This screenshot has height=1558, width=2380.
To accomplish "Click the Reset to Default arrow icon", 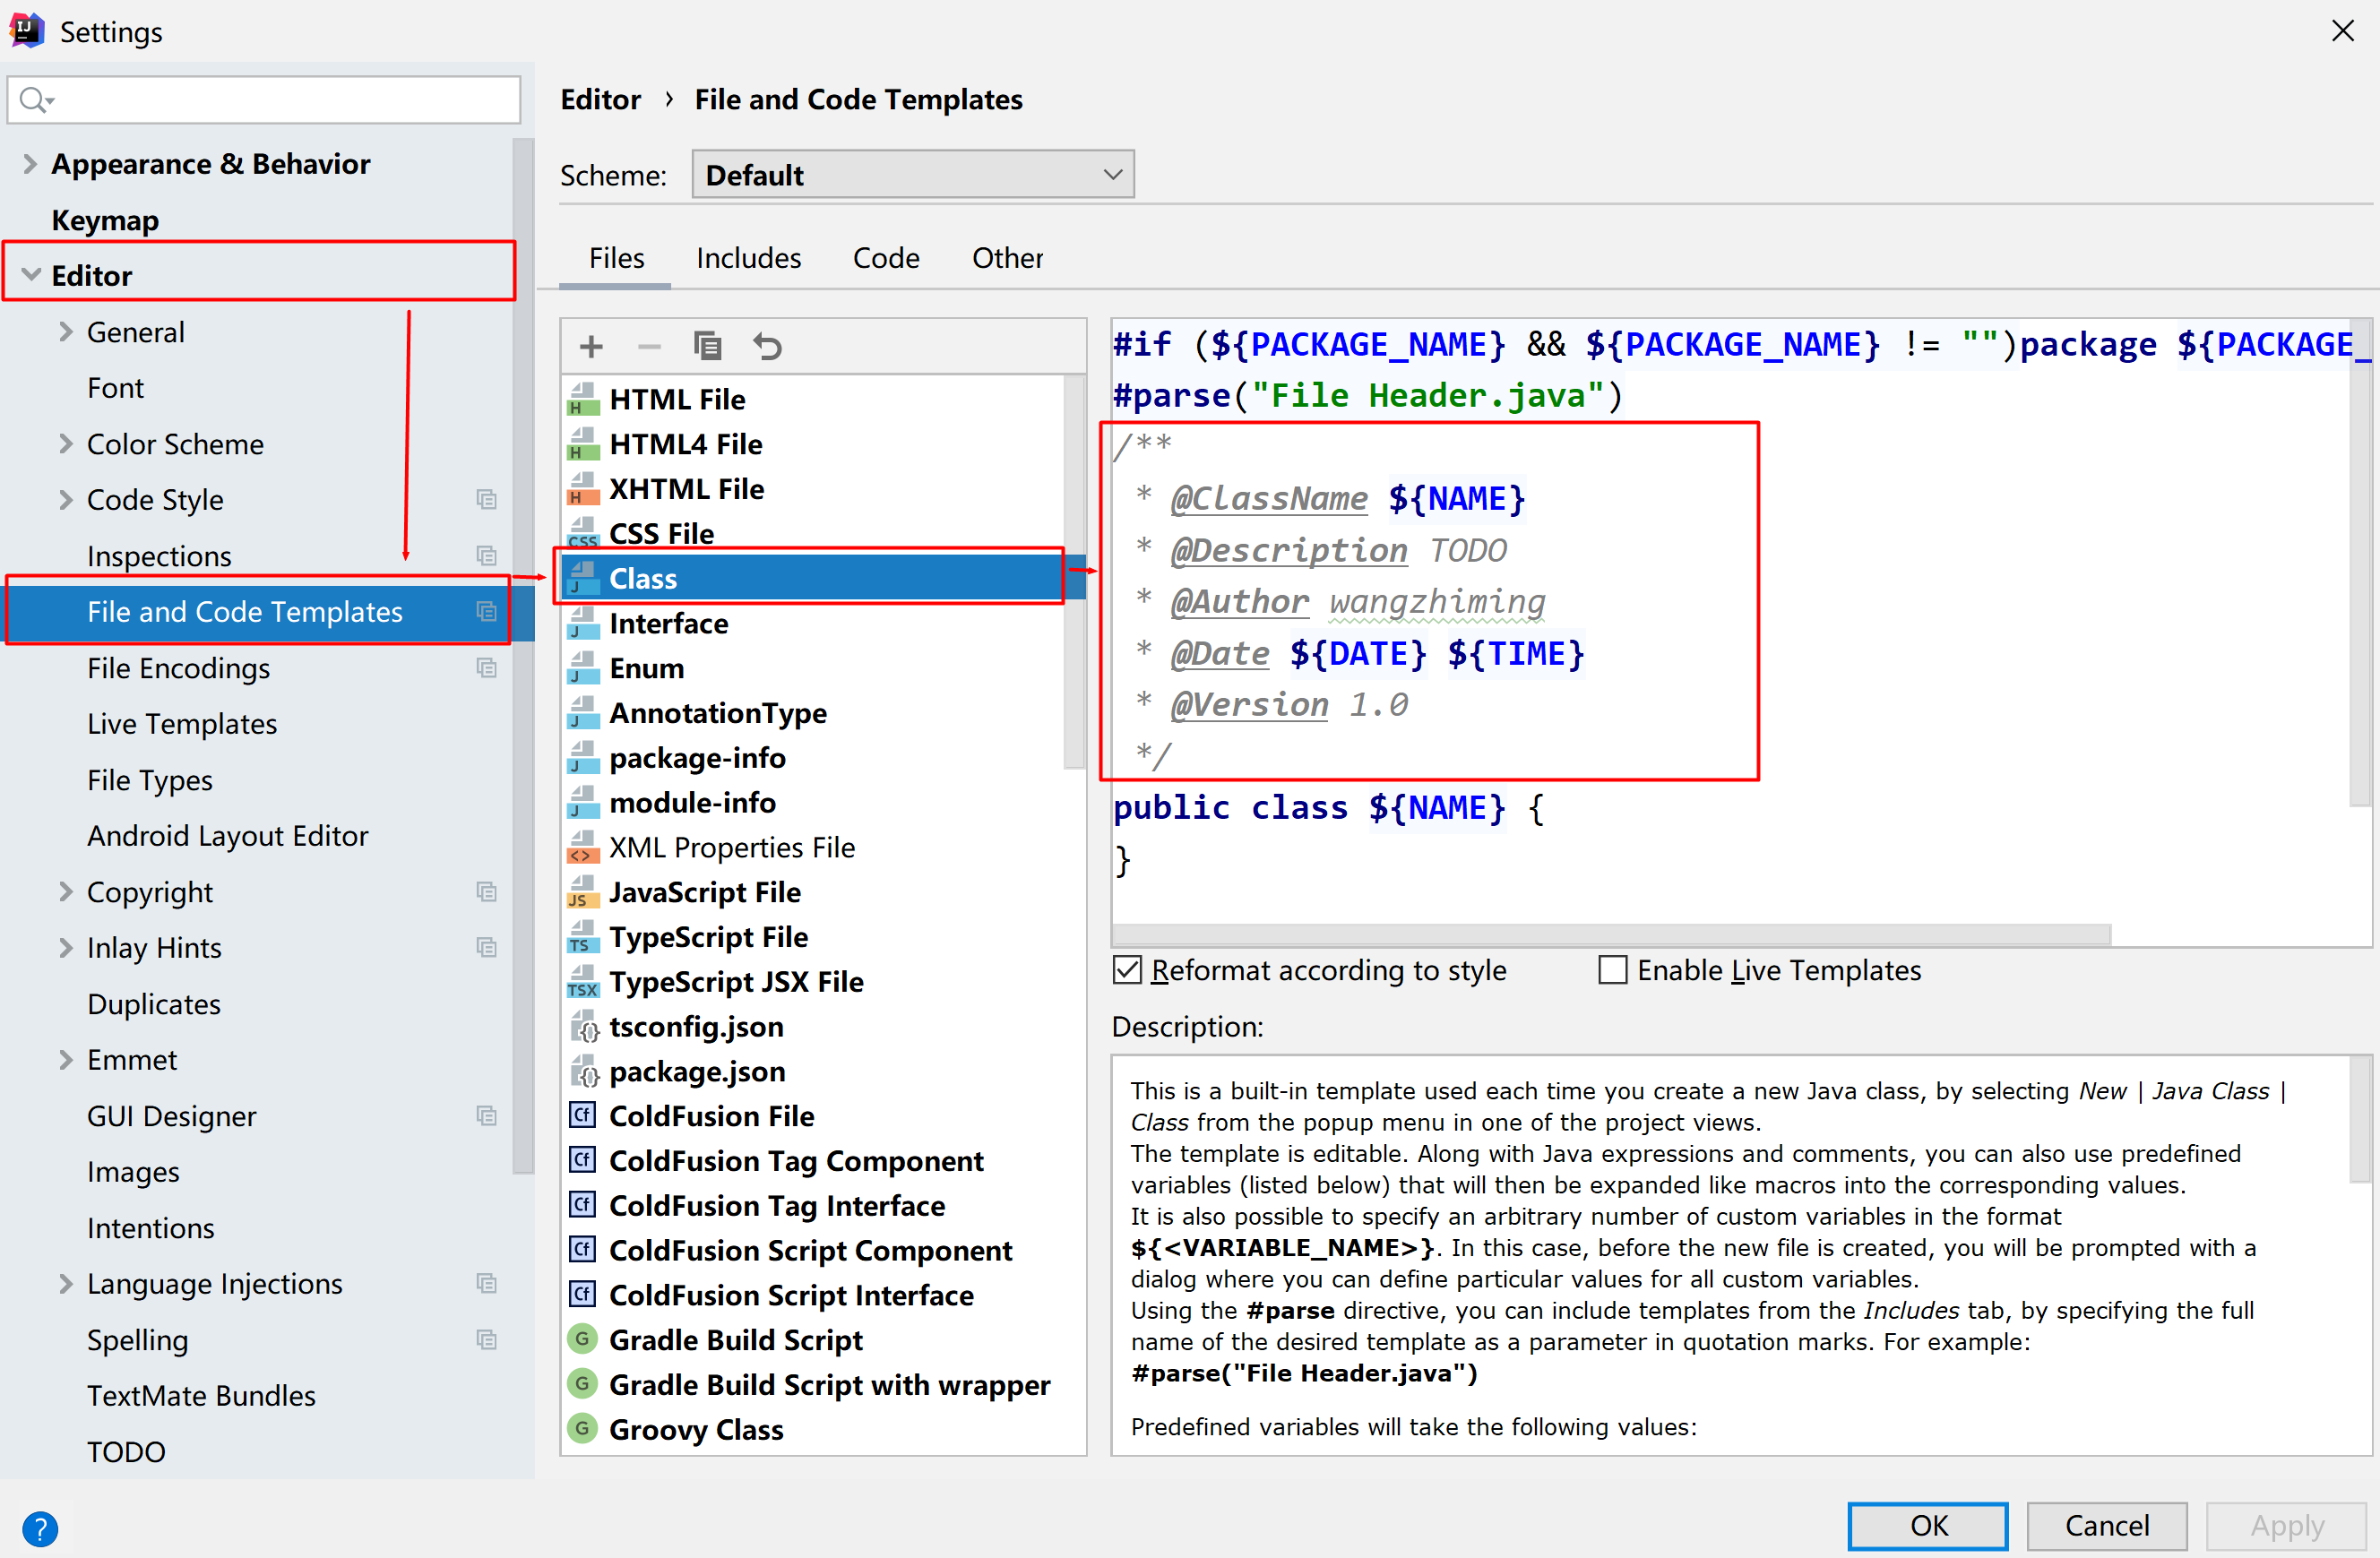I will [x=767, y=347].
